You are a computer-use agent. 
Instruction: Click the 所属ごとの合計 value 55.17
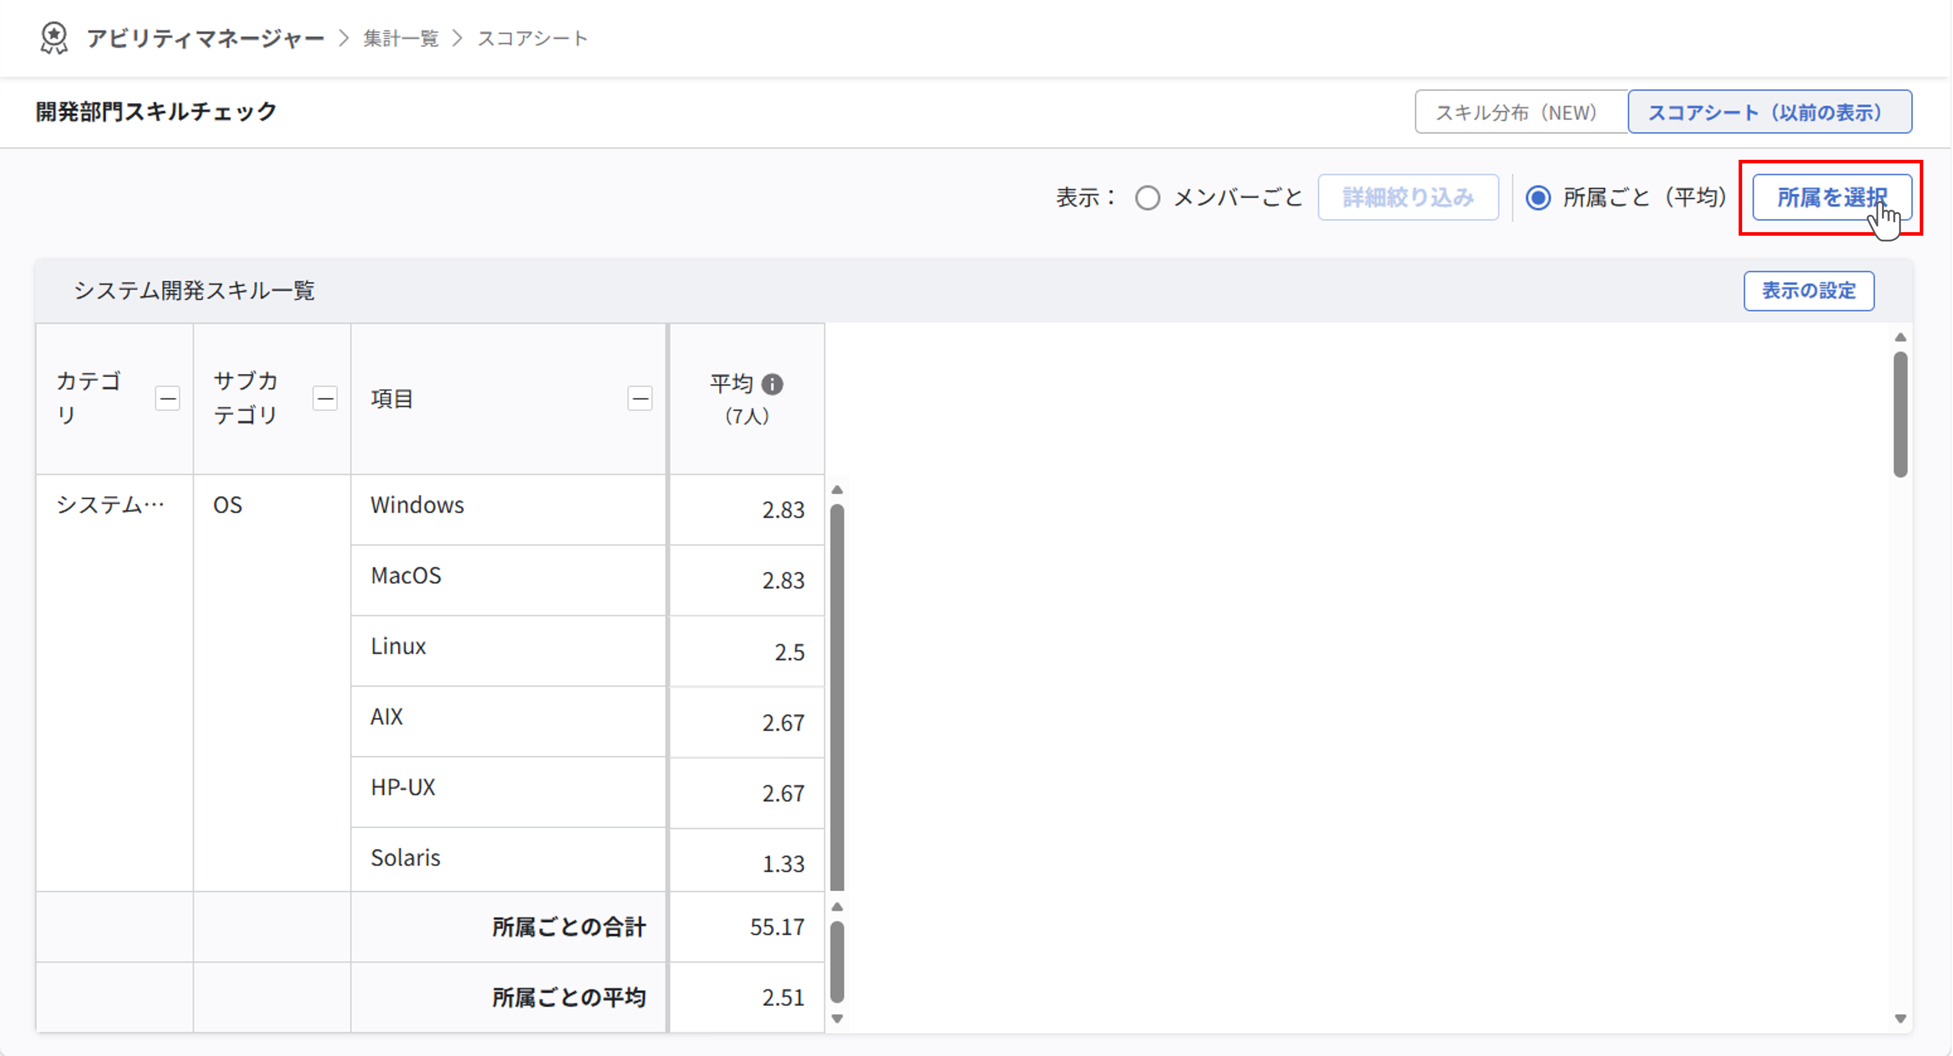pos(777,926)
